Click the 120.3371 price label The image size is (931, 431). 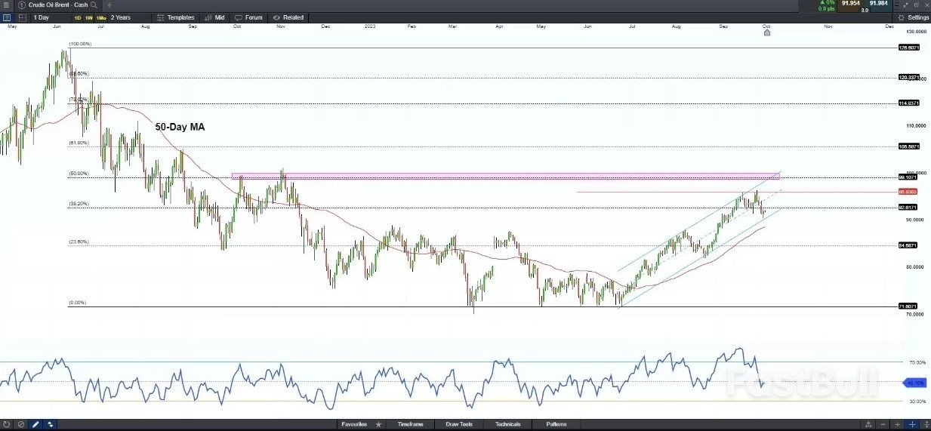coord(908,77)
